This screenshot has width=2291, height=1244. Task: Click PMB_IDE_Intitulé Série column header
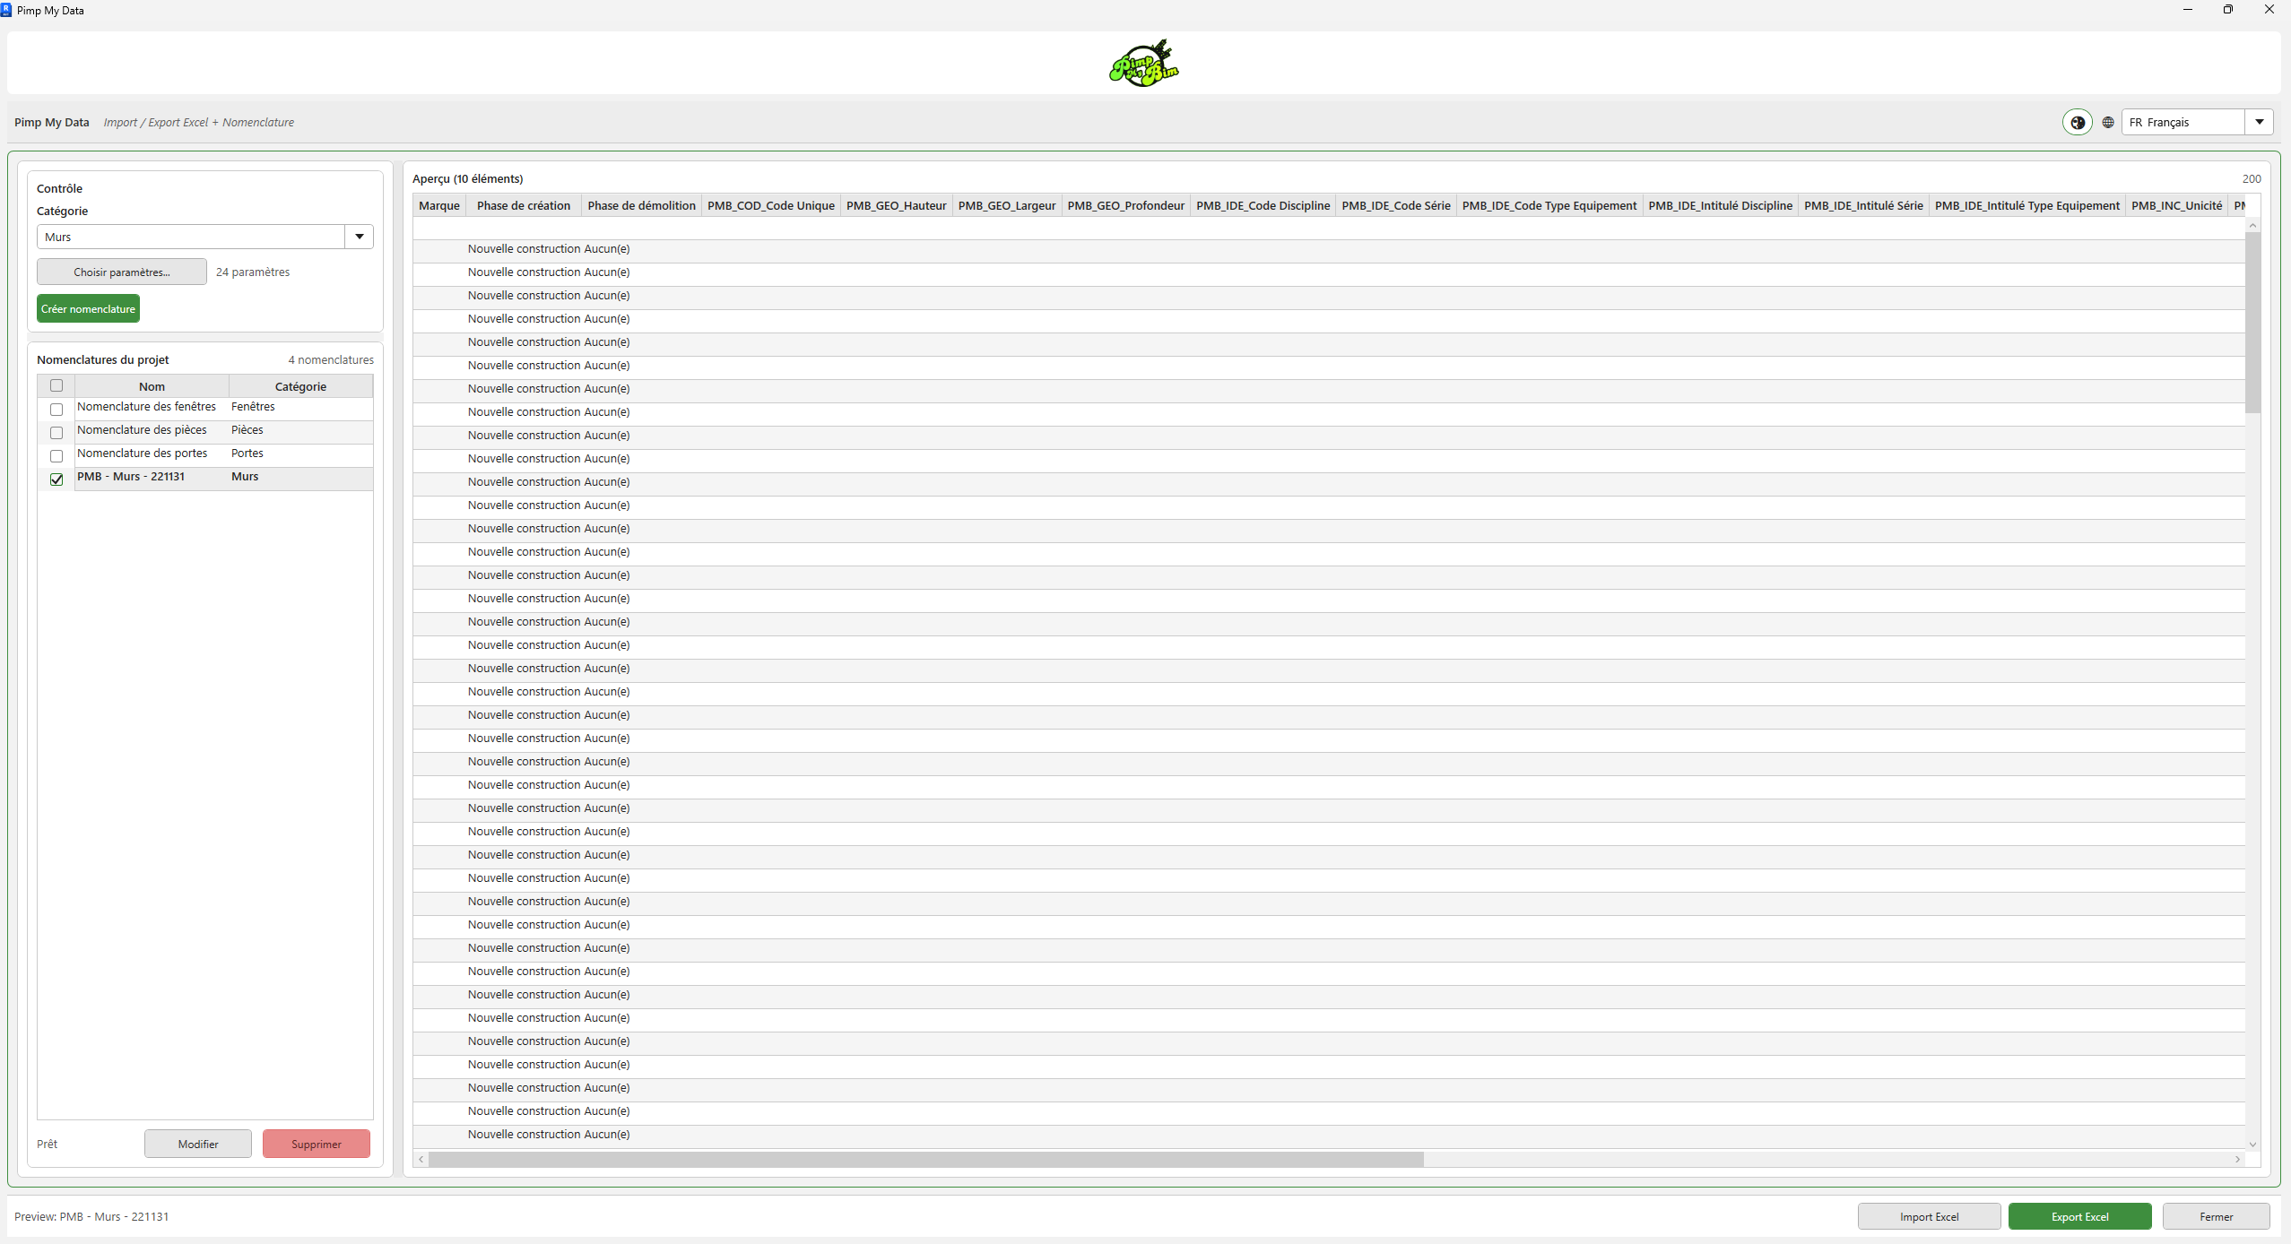point(1864,206)
